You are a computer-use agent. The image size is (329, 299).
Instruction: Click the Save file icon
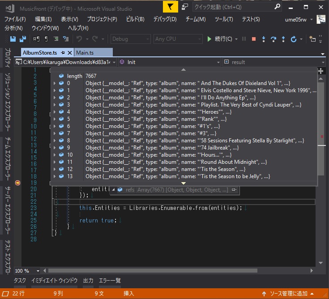(x=13, y=39)
